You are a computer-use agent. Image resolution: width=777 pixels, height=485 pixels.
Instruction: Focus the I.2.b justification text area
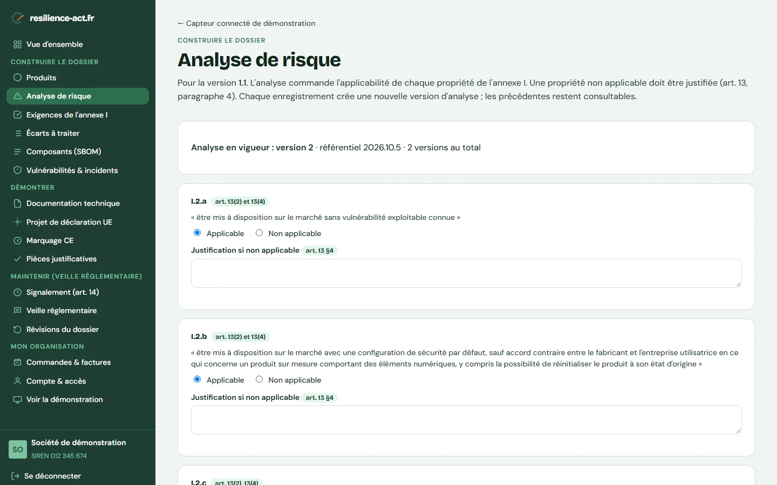[466, 420]
